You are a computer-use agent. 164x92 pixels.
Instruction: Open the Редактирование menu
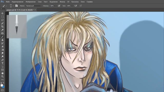click(x=17, y=2)
